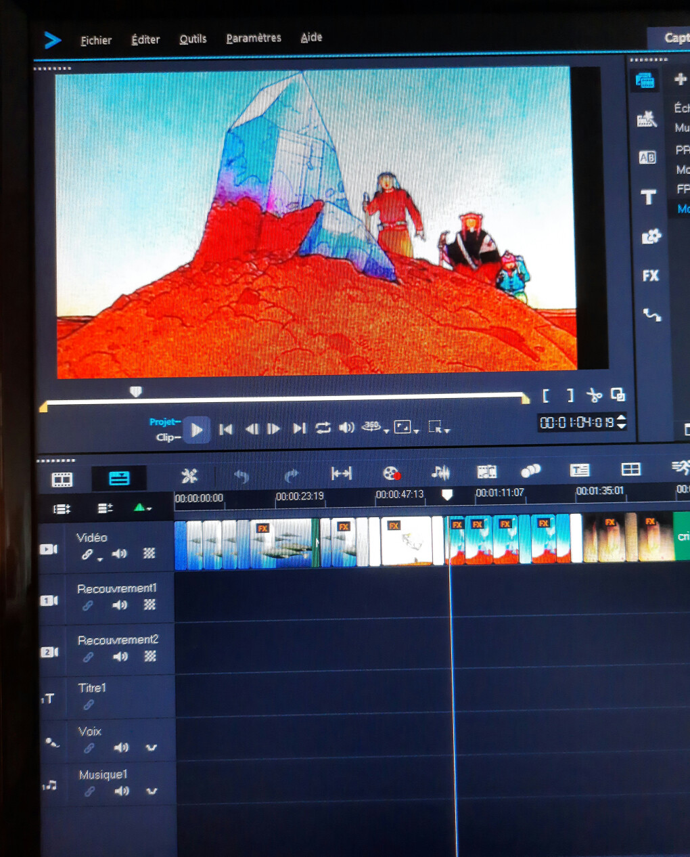Viewport: 690px width, 857px height.
Task: Step back one frame
Action: 252,428
